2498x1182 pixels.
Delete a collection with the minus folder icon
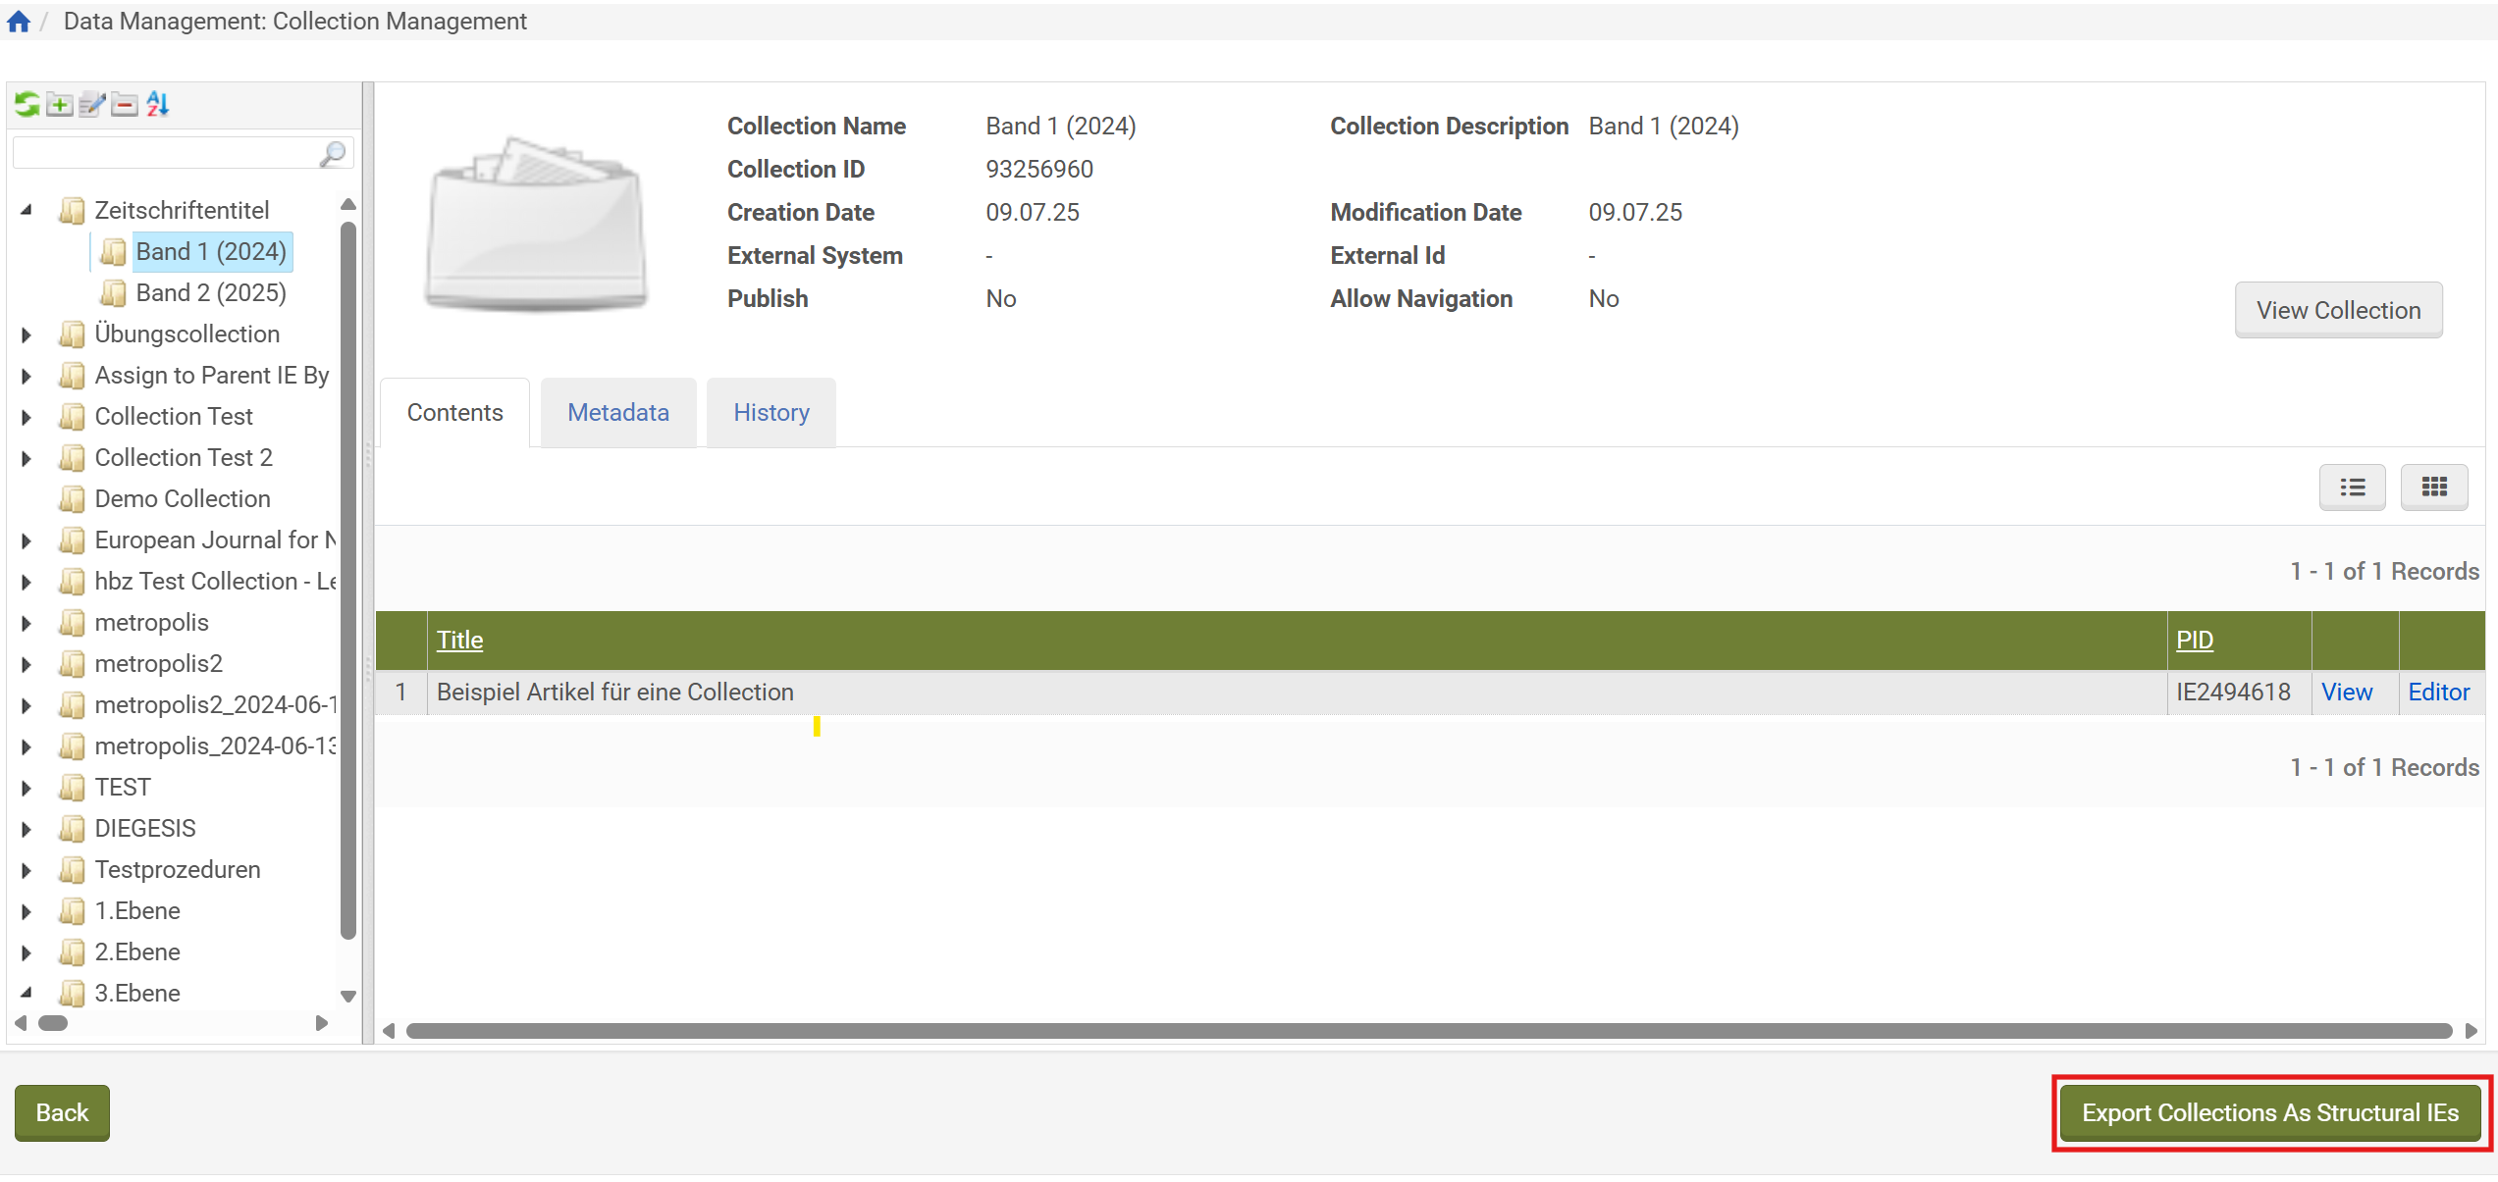124,103
